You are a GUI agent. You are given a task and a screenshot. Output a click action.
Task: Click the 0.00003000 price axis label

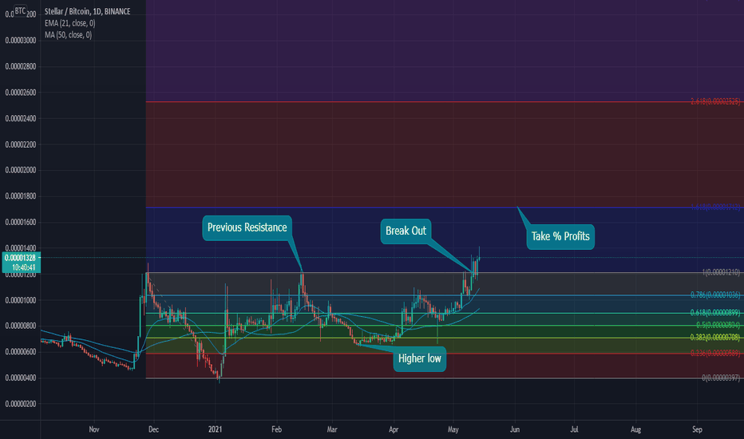coord(21,41)
